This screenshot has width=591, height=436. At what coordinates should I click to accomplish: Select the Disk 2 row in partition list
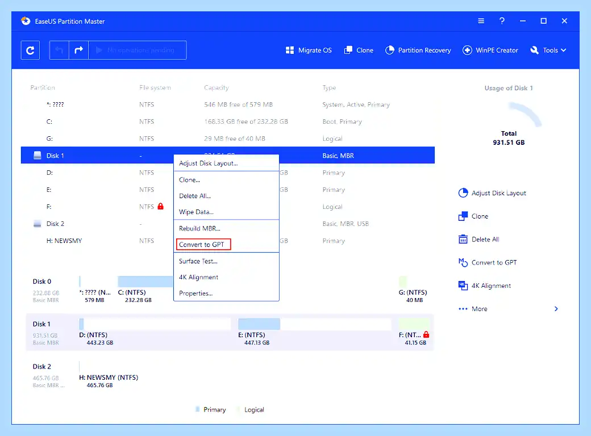tap(228, 224)
